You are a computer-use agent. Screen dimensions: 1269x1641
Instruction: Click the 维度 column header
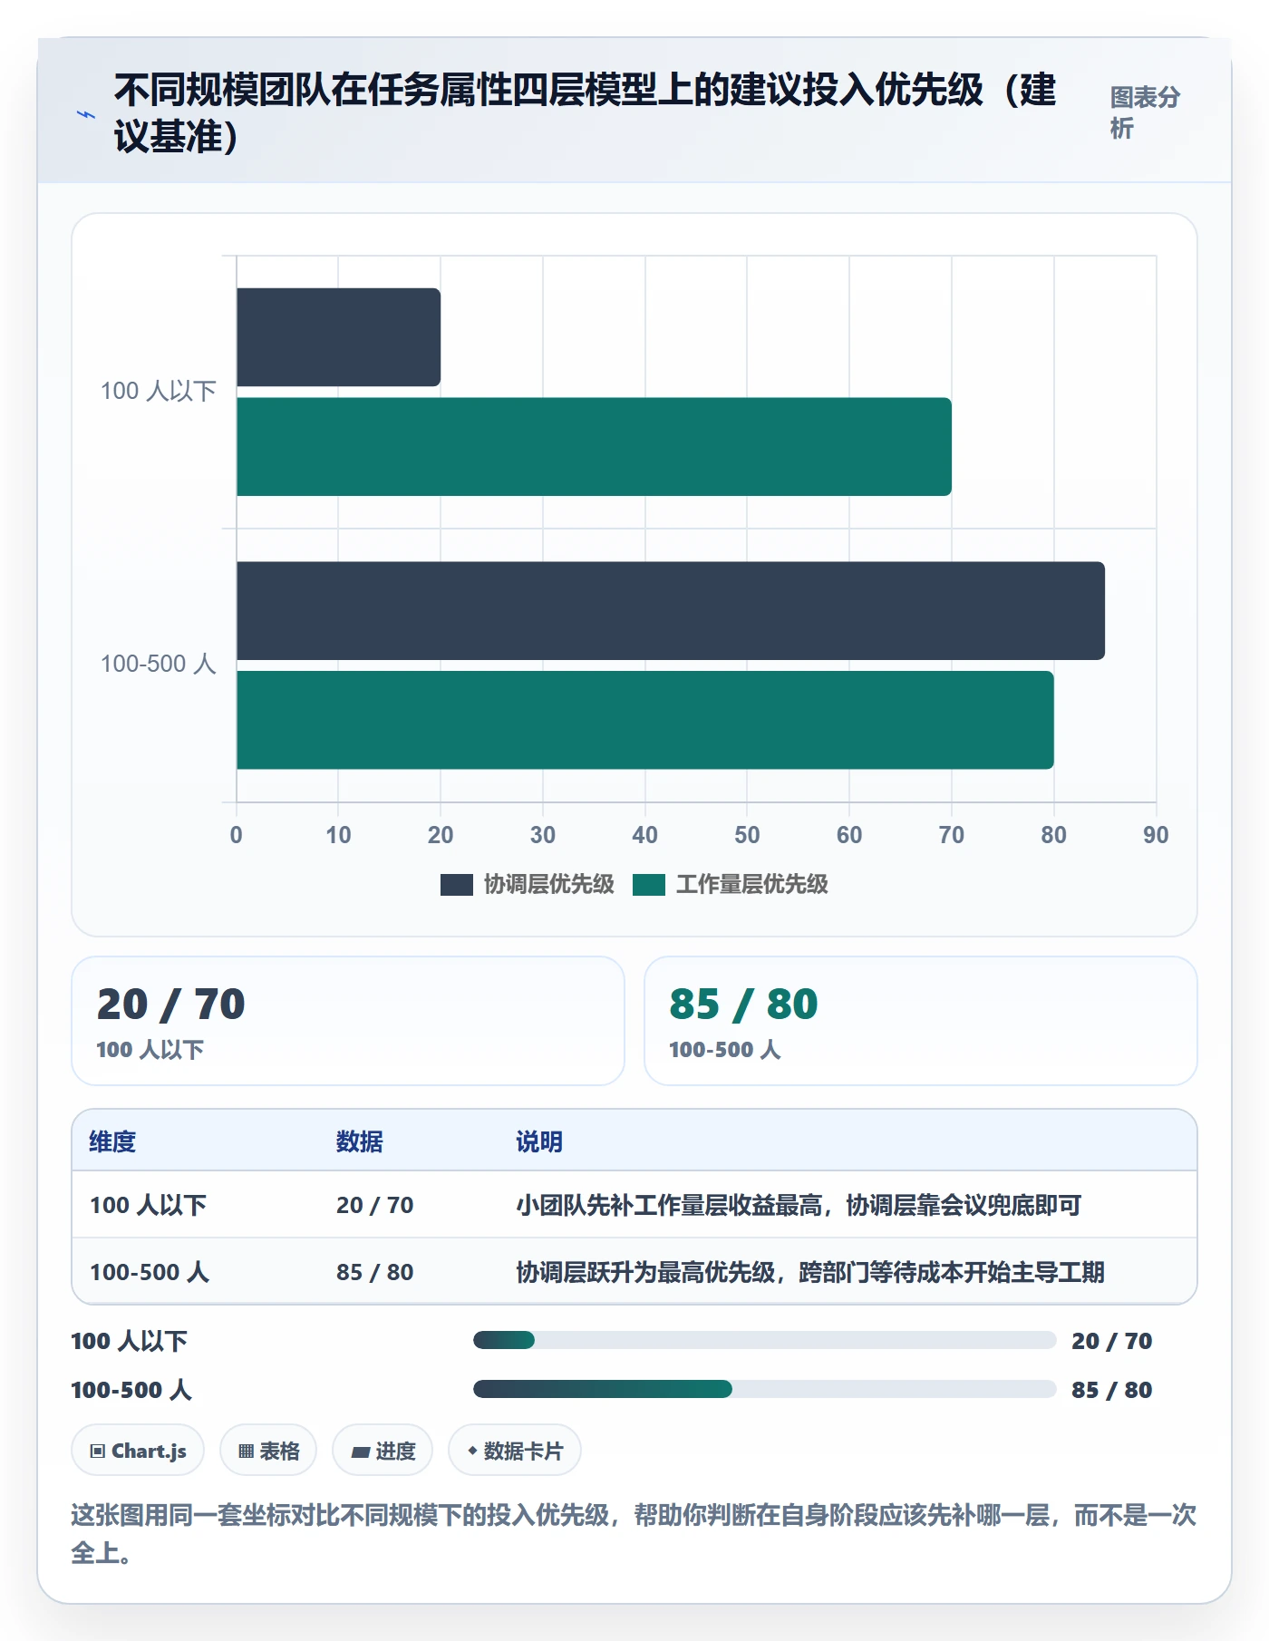coord(112,1141)
